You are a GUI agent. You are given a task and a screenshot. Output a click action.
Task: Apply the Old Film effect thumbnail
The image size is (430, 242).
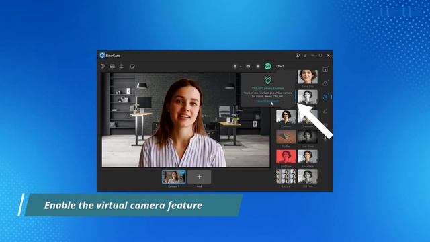(x=308, y=176)
